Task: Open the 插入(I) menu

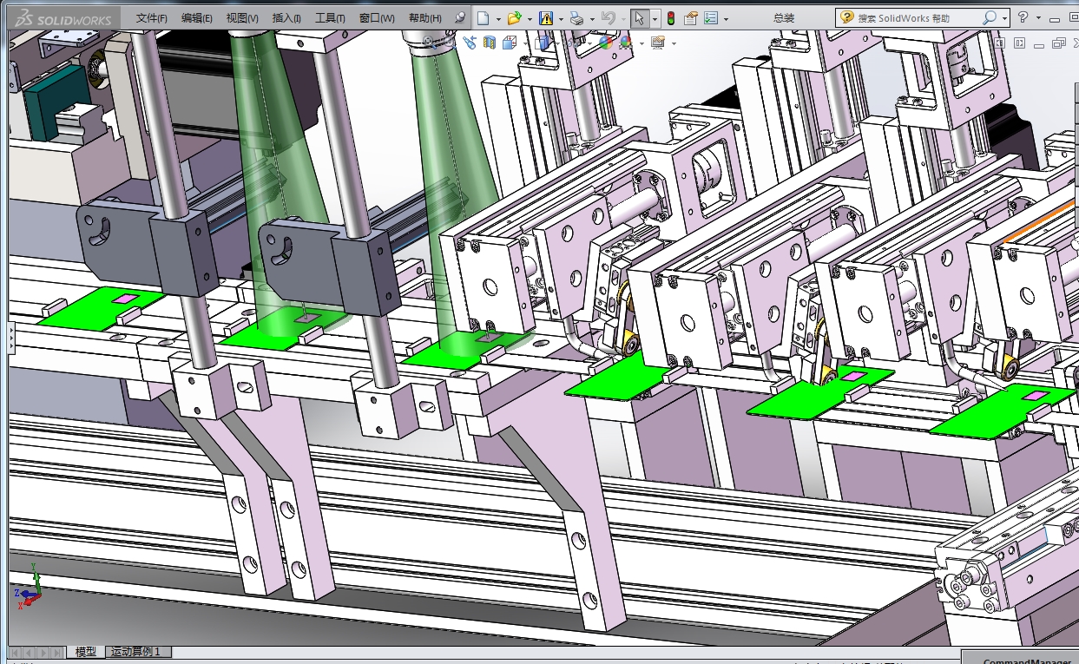Action: (286, 18)
